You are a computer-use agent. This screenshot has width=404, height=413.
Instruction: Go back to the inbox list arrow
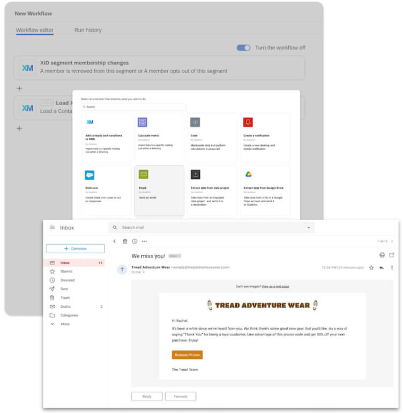tap(115, 241)
